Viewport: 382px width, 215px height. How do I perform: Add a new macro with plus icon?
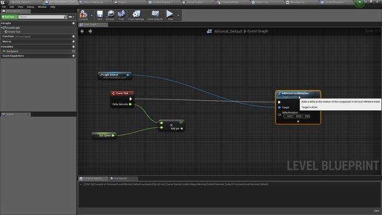coord(73,41)
